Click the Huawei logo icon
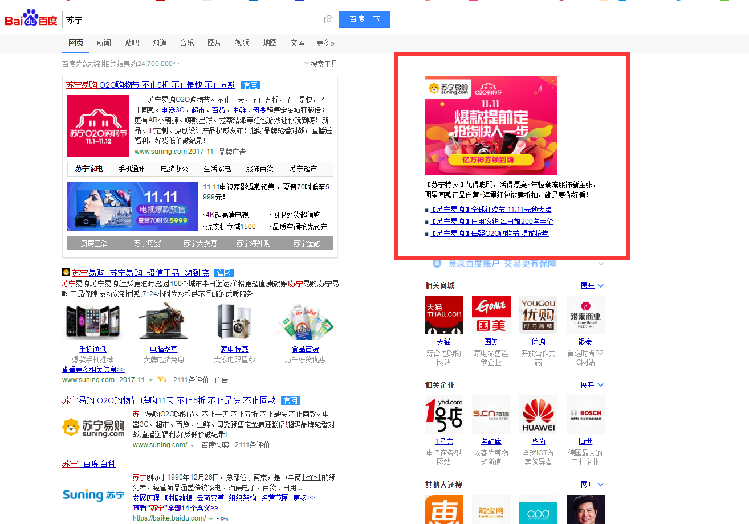749x524 pixels. click(539, 415)
